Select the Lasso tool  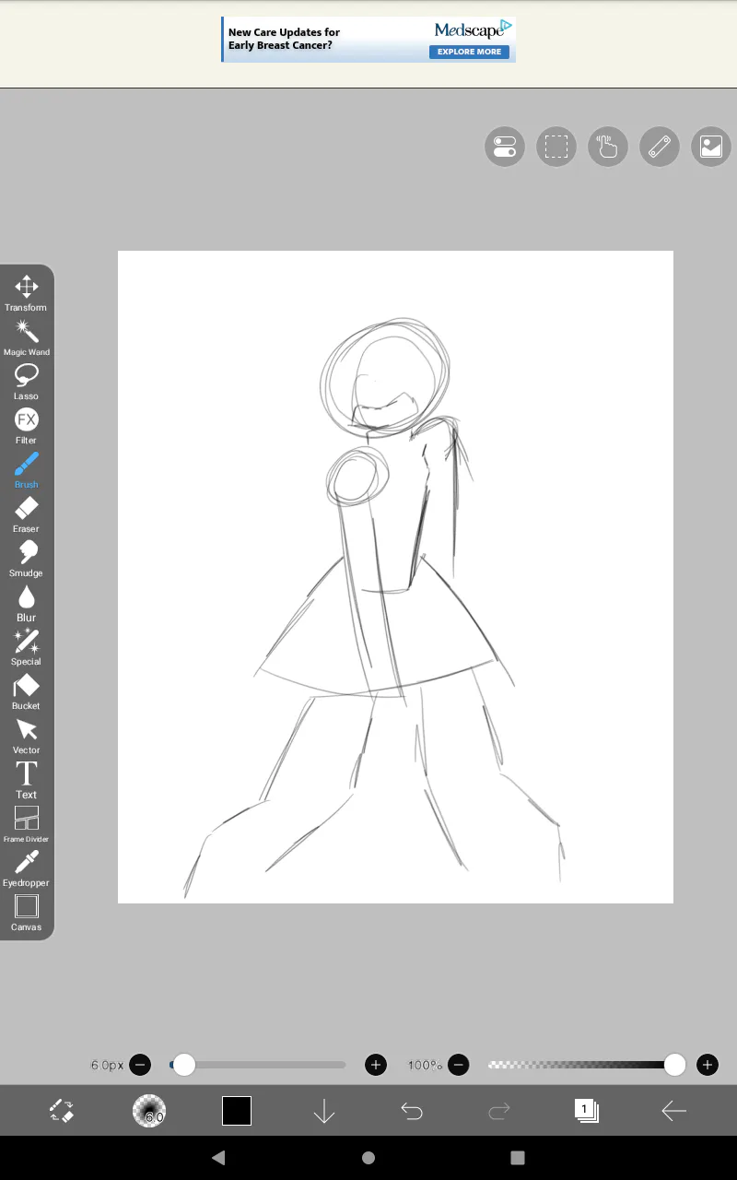click(27, 382)
